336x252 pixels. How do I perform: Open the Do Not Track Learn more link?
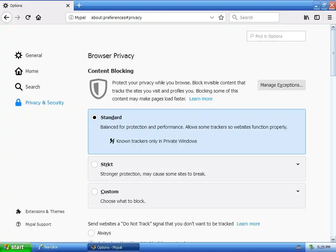coord(248,224)
